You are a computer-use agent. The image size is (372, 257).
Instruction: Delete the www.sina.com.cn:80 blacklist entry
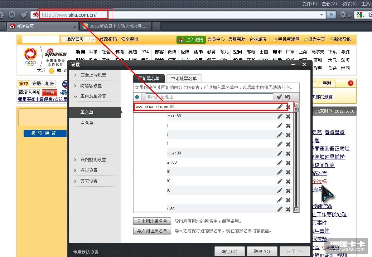point(288,107)
